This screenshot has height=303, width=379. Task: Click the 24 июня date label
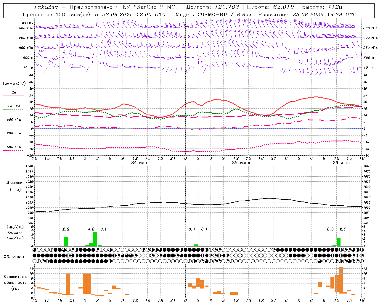click(140, 163)
